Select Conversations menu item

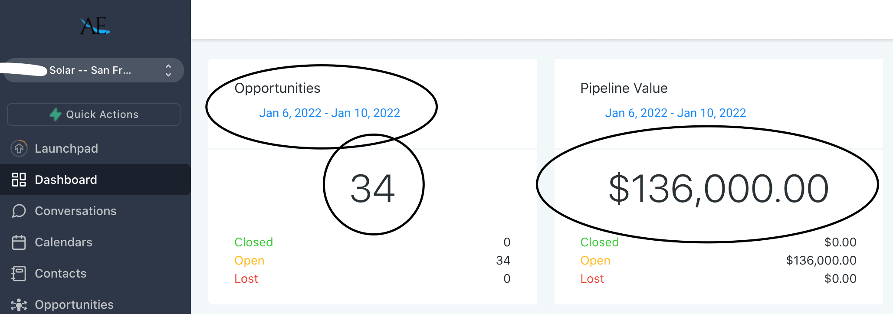tap(76, 211)
